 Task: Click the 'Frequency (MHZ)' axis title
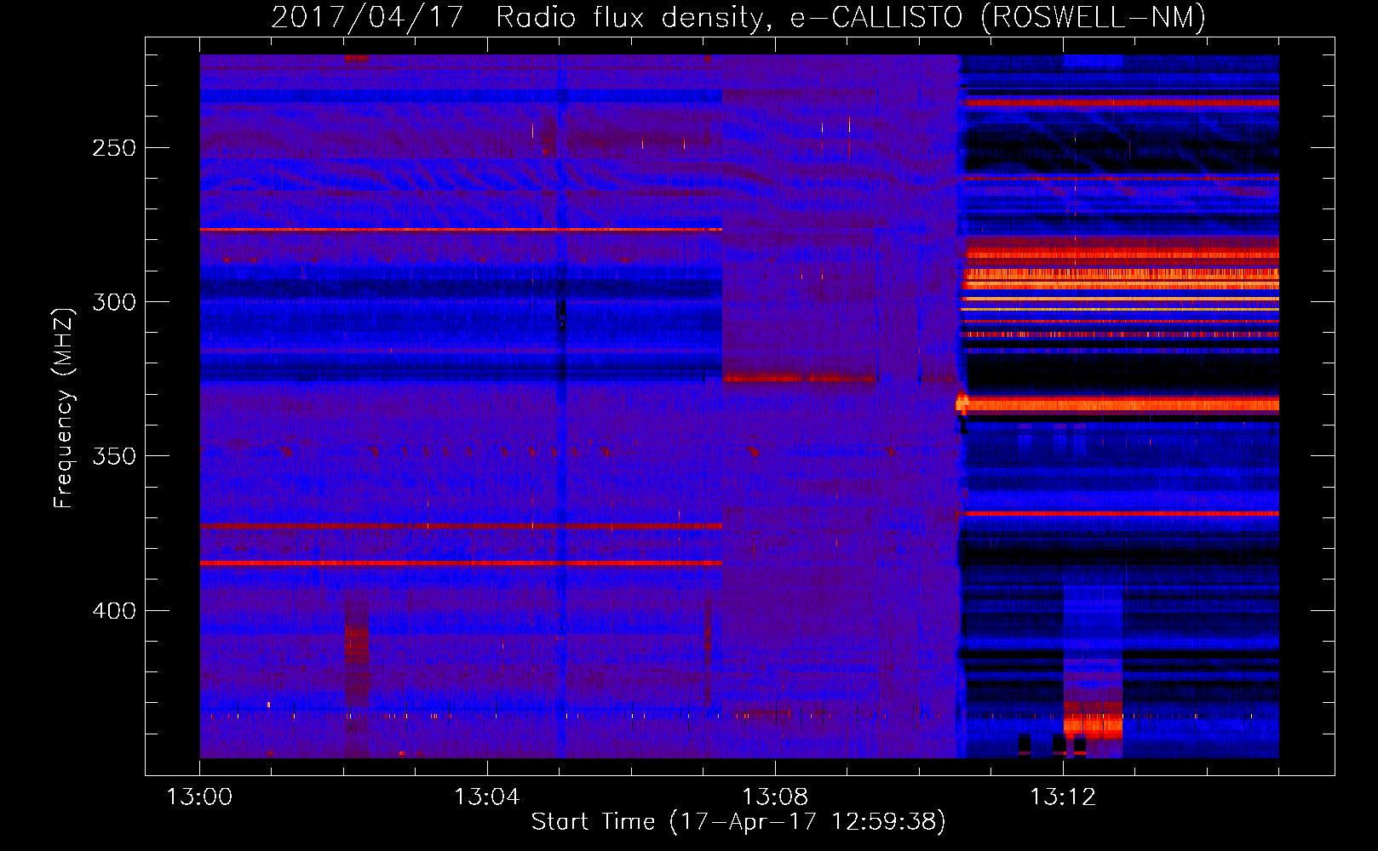64,408
